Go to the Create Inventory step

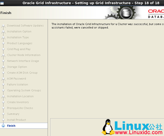[x=18, y=102]
